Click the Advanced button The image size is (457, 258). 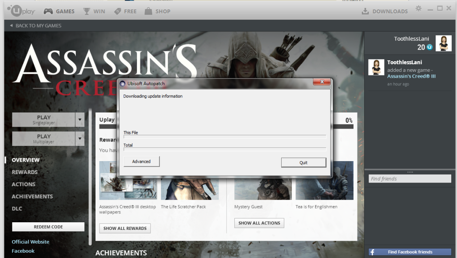pyautogui.click(x=141, y=162)
